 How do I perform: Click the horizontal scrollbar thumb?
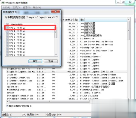point(50,101)
